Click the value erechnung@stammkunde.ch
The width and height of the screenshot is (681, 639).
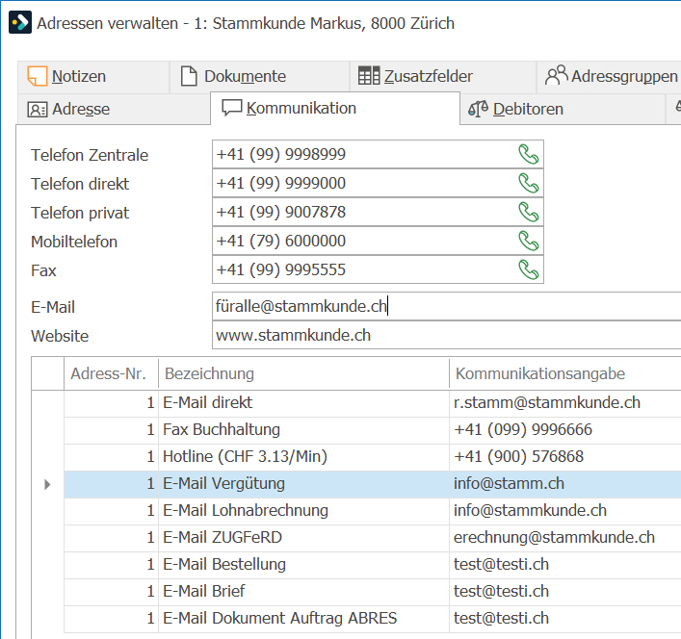coord(554,538)
